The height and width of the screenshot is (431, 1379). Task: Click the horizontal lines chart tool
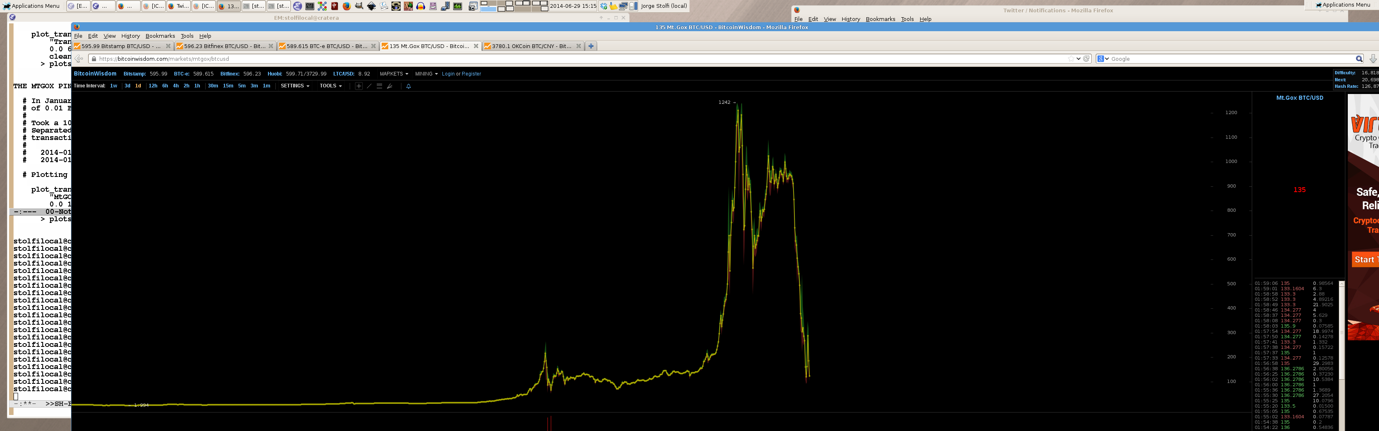[x=379, y=86]
